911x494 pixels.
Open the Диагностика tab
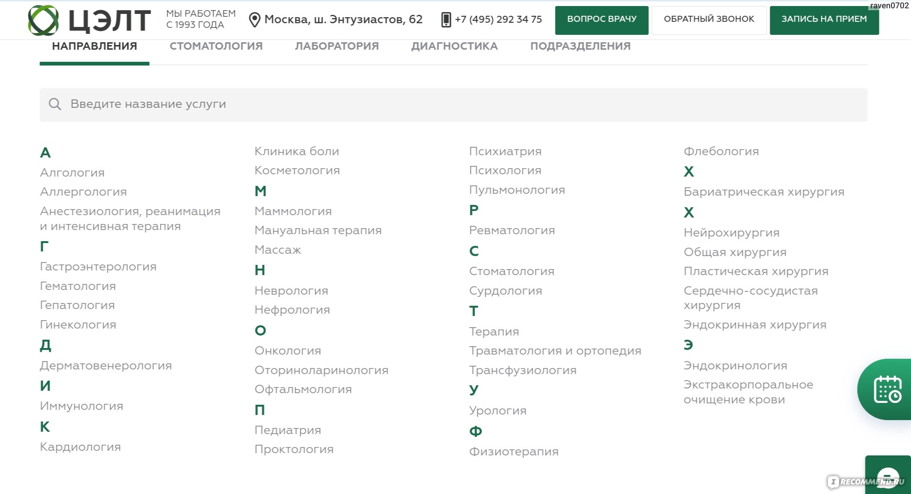(455, 46)
